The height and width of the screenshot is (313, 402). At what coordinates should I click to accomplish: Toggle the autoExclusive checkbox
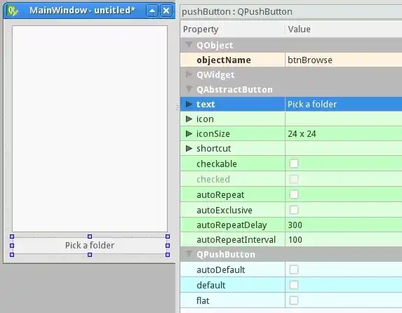[x=294, y=210]
